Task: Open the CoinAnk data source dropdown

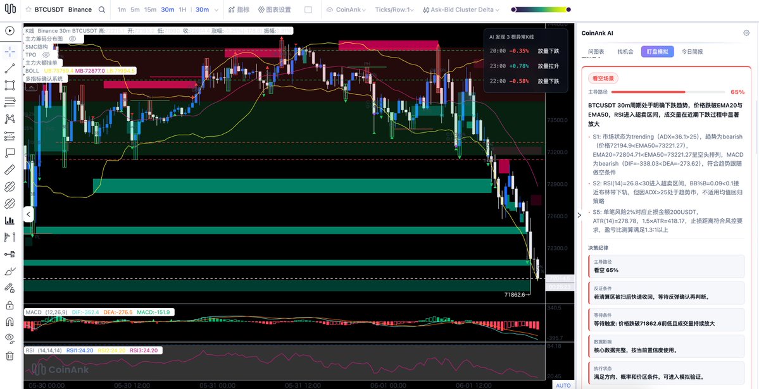Action: 346,9
